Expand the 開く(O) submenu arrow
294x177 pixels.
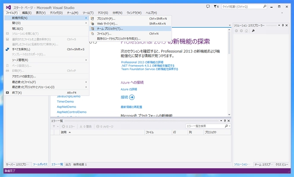pyautogui.click(x=86, y=23)
